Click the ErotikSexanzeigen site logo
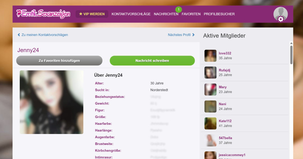Viewport: 303px width, 159px height. click(43, 14)
